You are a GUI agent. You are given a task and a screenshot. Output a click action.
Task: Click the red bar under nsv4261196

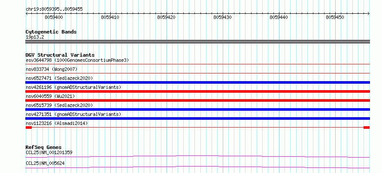coord(197,91)
